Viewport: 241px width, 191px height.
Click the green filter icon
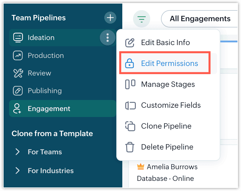click(141, 19)
